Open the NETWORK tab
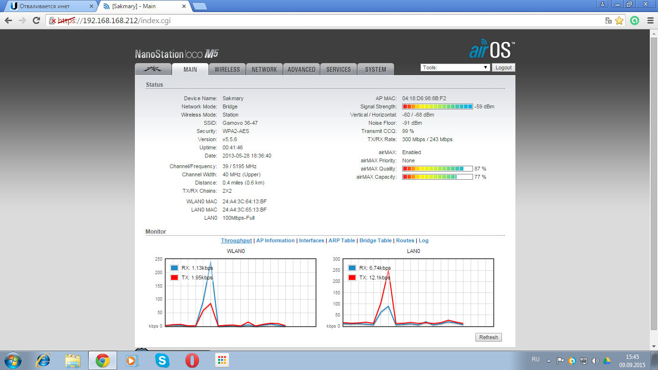 (x=264, y=69)
